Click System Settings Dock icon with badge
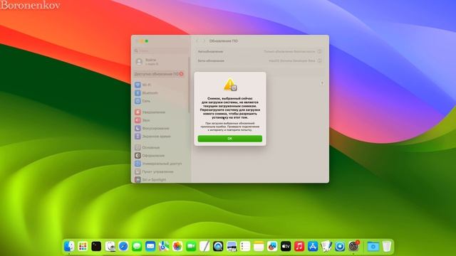The image size is (456, 256). (354, 246)
